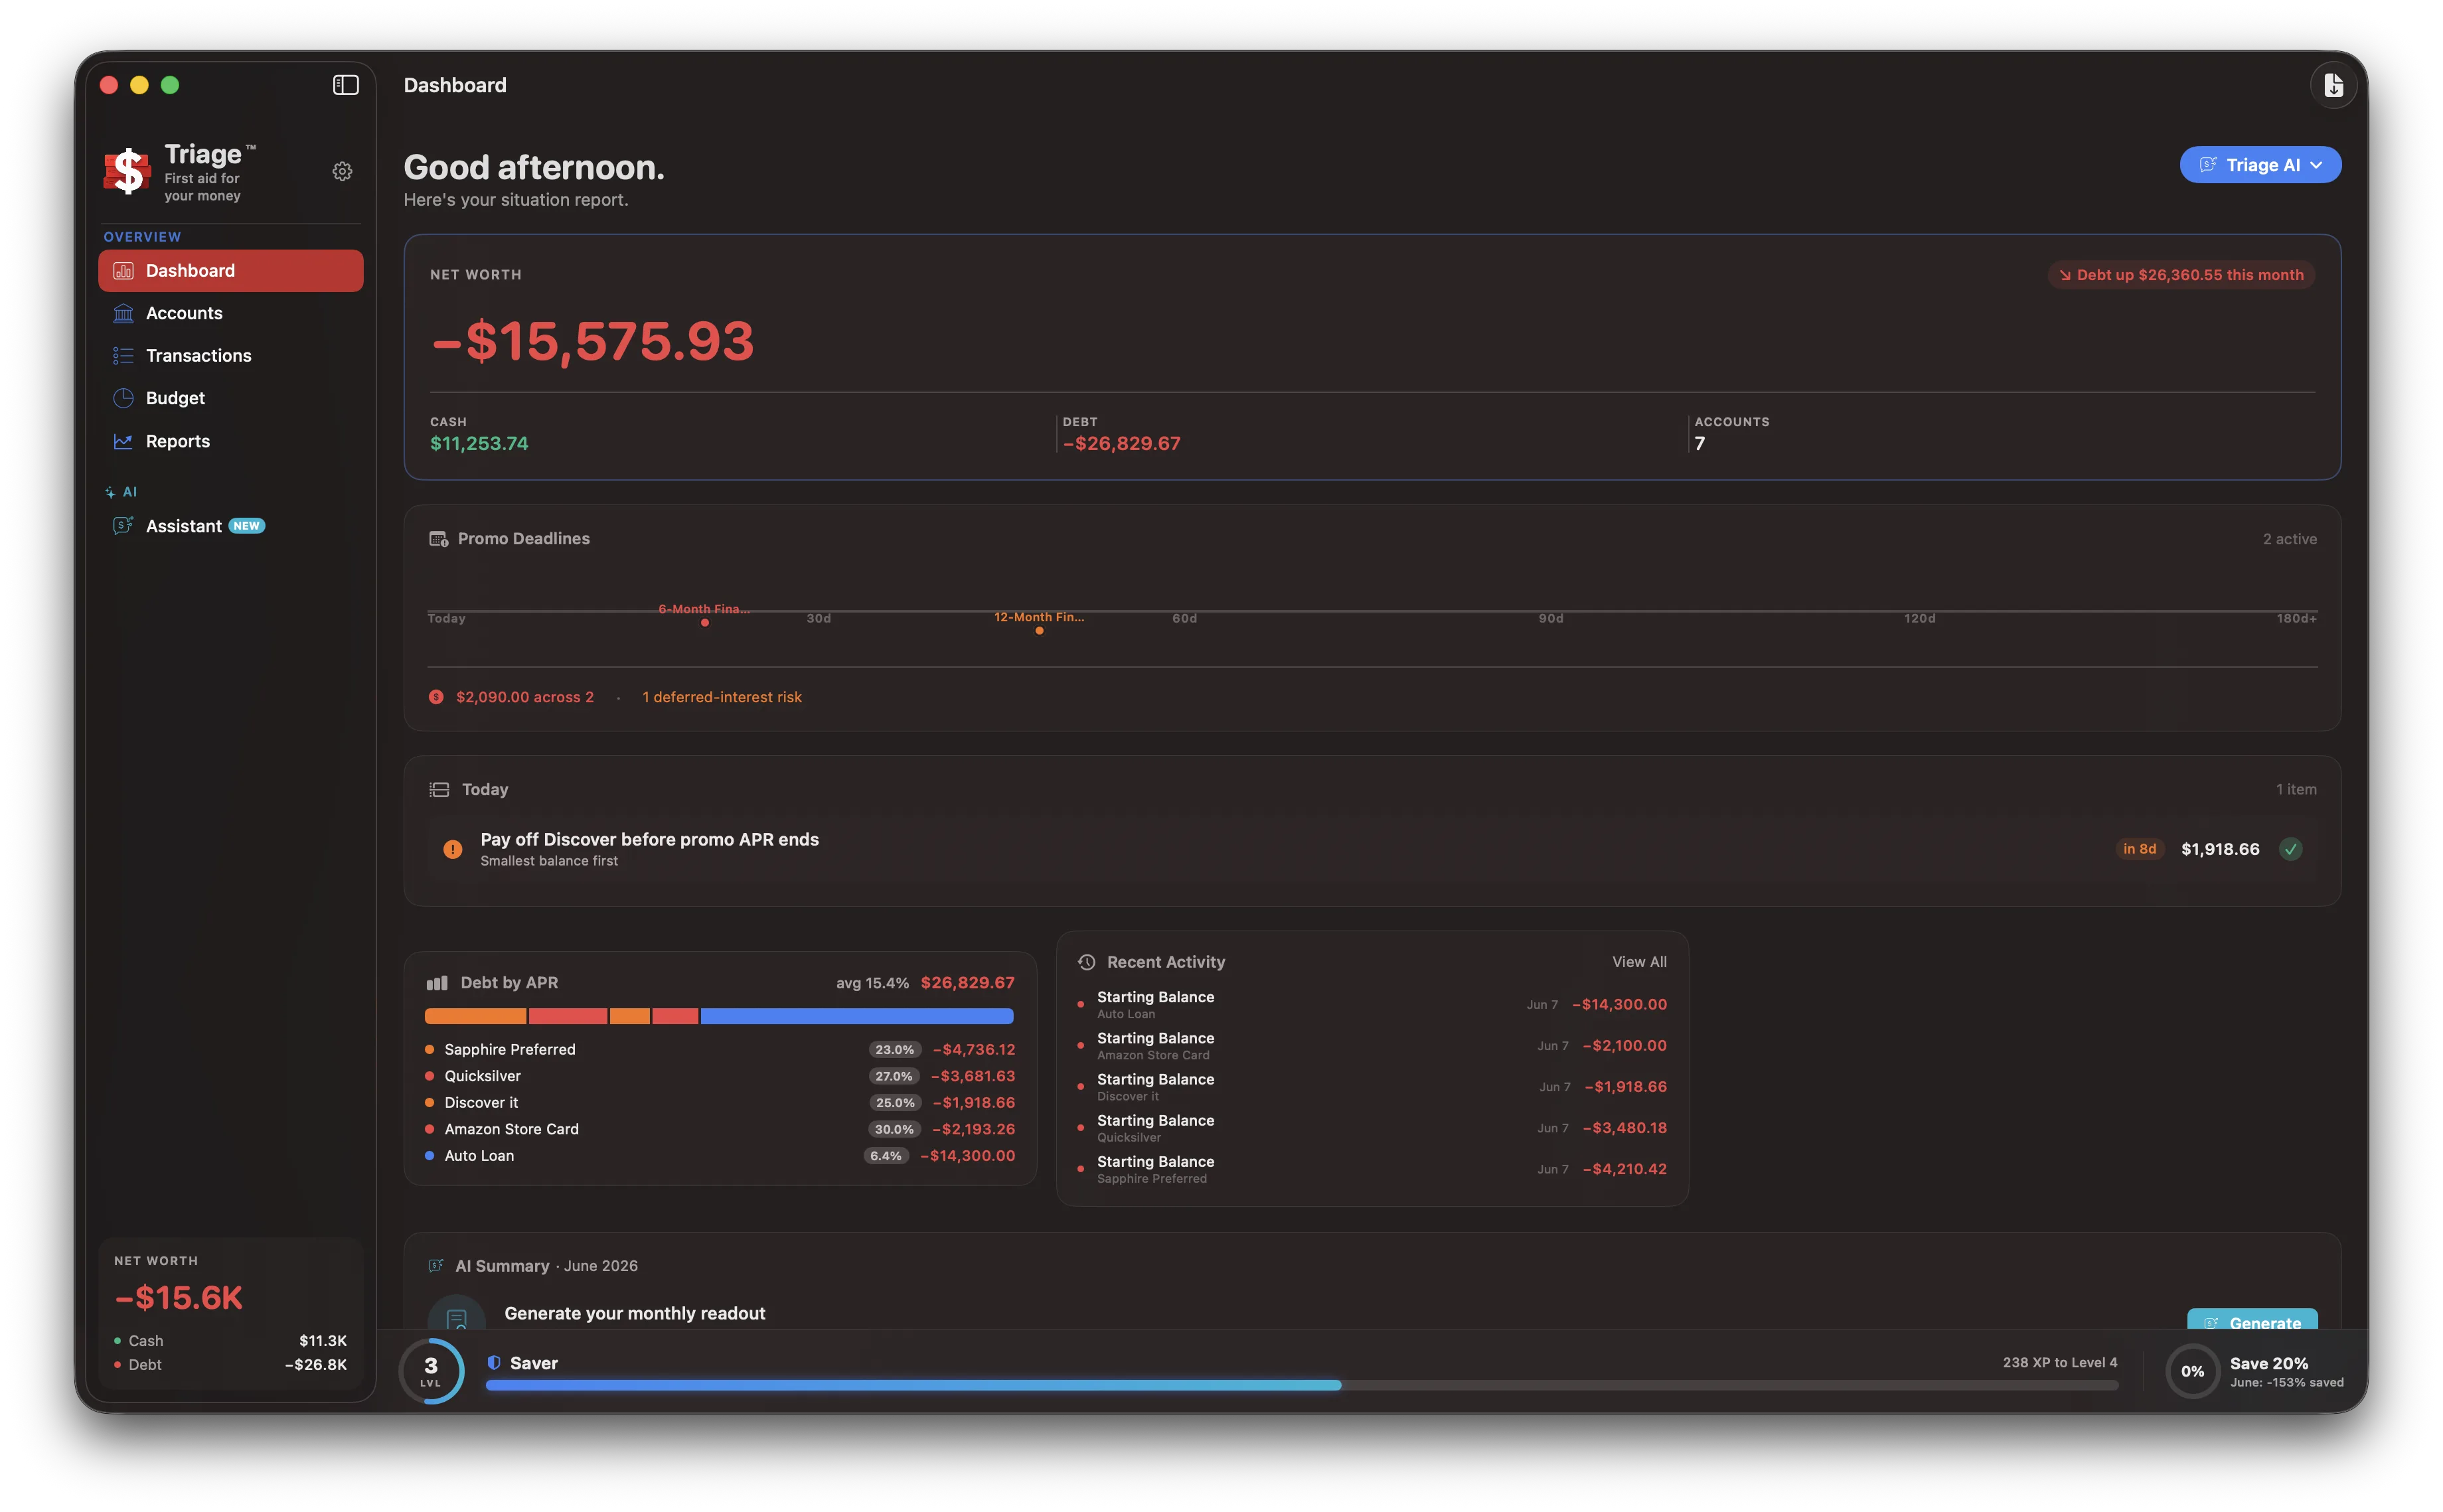Image resolution: width=2443 pixels, height=1512 pixels.
Task: Click the Today list icon
Action: pos(439,789)
